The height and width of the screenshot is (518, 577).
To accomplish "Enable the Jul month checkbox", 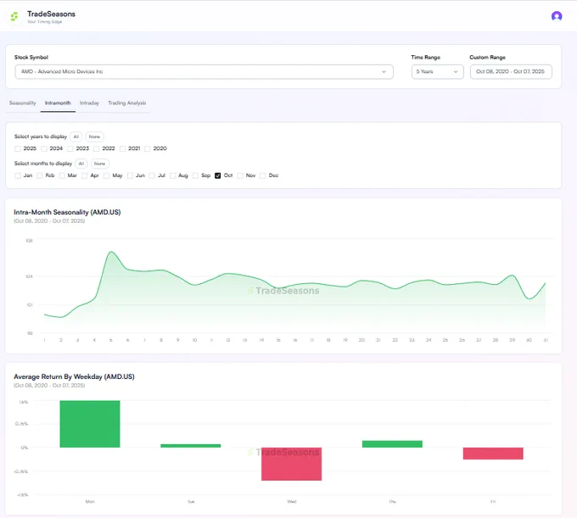I will 152,175.
